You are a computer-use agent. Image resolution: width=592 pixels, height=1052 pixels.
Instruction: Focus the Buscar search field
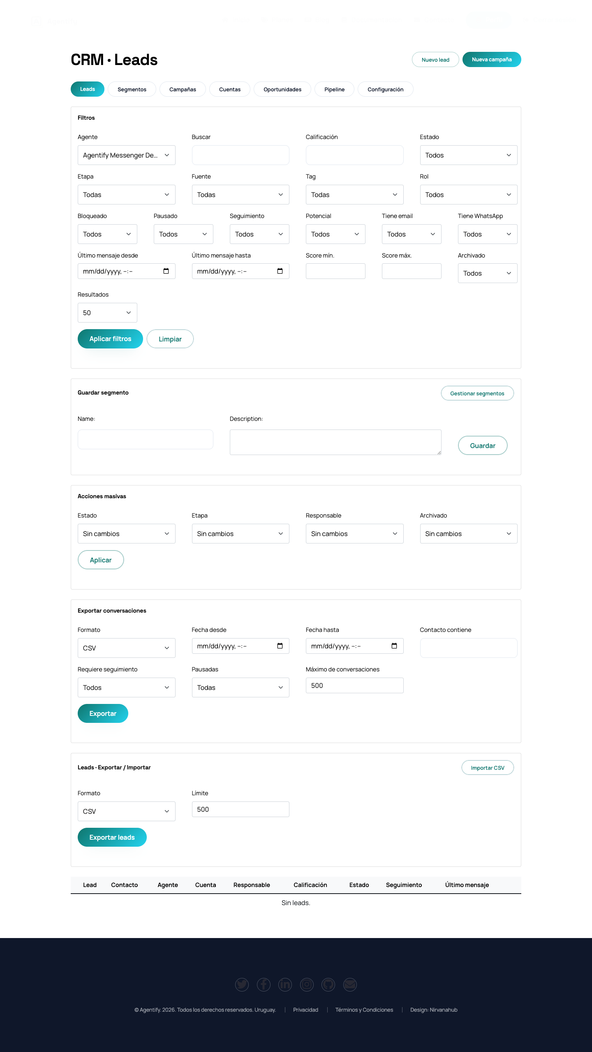click(x=240, y=155)
